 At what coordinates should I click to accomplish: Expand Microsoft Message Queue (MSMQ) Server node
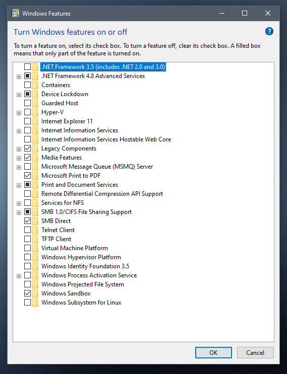[19, 167]
